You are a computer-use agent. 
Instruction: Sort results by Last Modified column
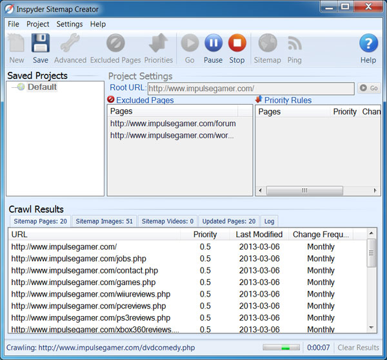tap(259, 235)
